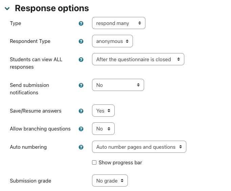The width and height of the screenshot is (231, 191).
Task: Open the Type dropdown showing respond many
Action: point(118,23)
